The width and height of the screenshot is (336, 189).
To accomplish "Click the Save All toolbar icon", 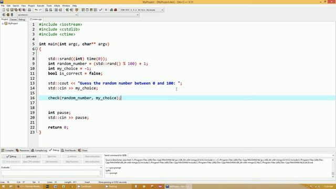I will click(x=16, y=10).
